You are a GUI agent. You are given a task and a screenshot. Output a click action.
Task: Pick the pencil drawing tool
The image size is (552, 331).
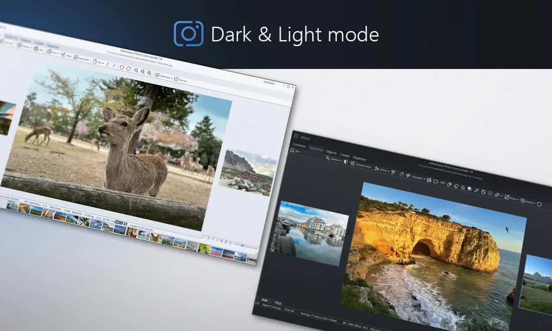click(477, 190)
